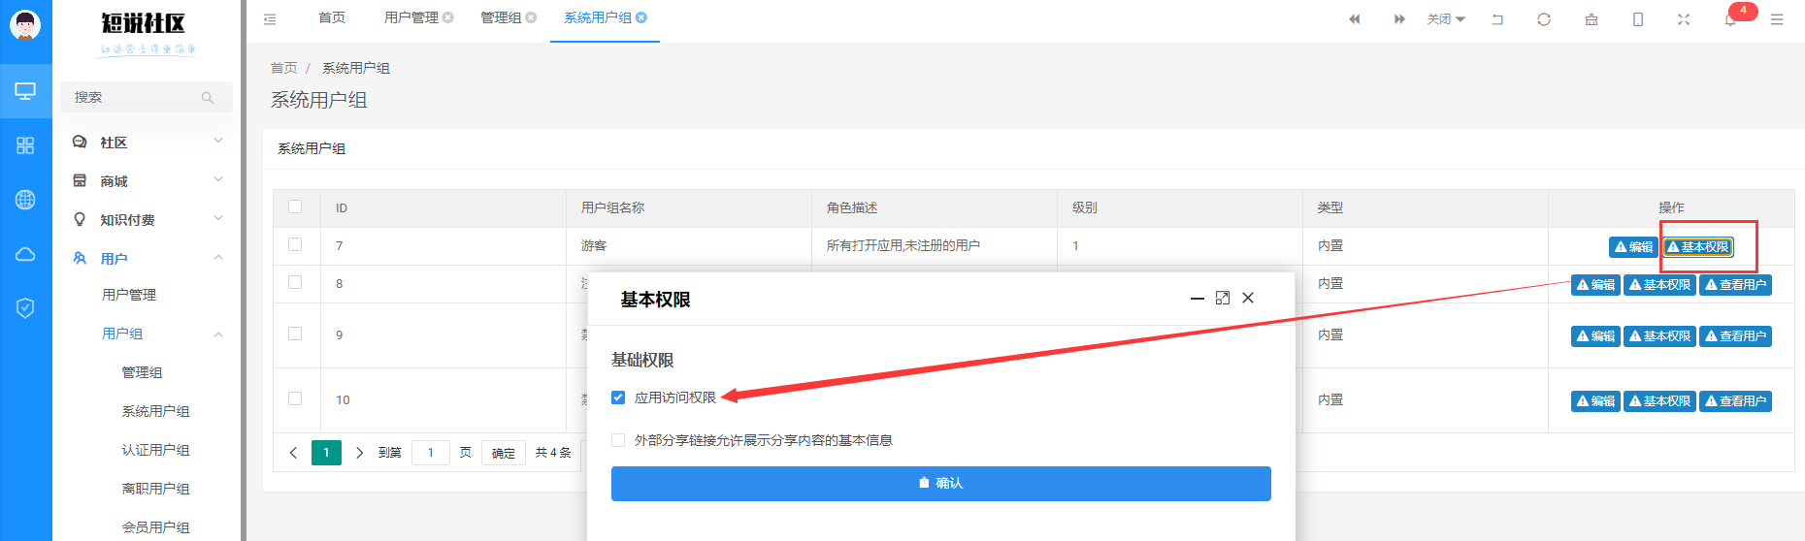Uncheck the 应用访问权限 checkbox

[x=618, y=398]
